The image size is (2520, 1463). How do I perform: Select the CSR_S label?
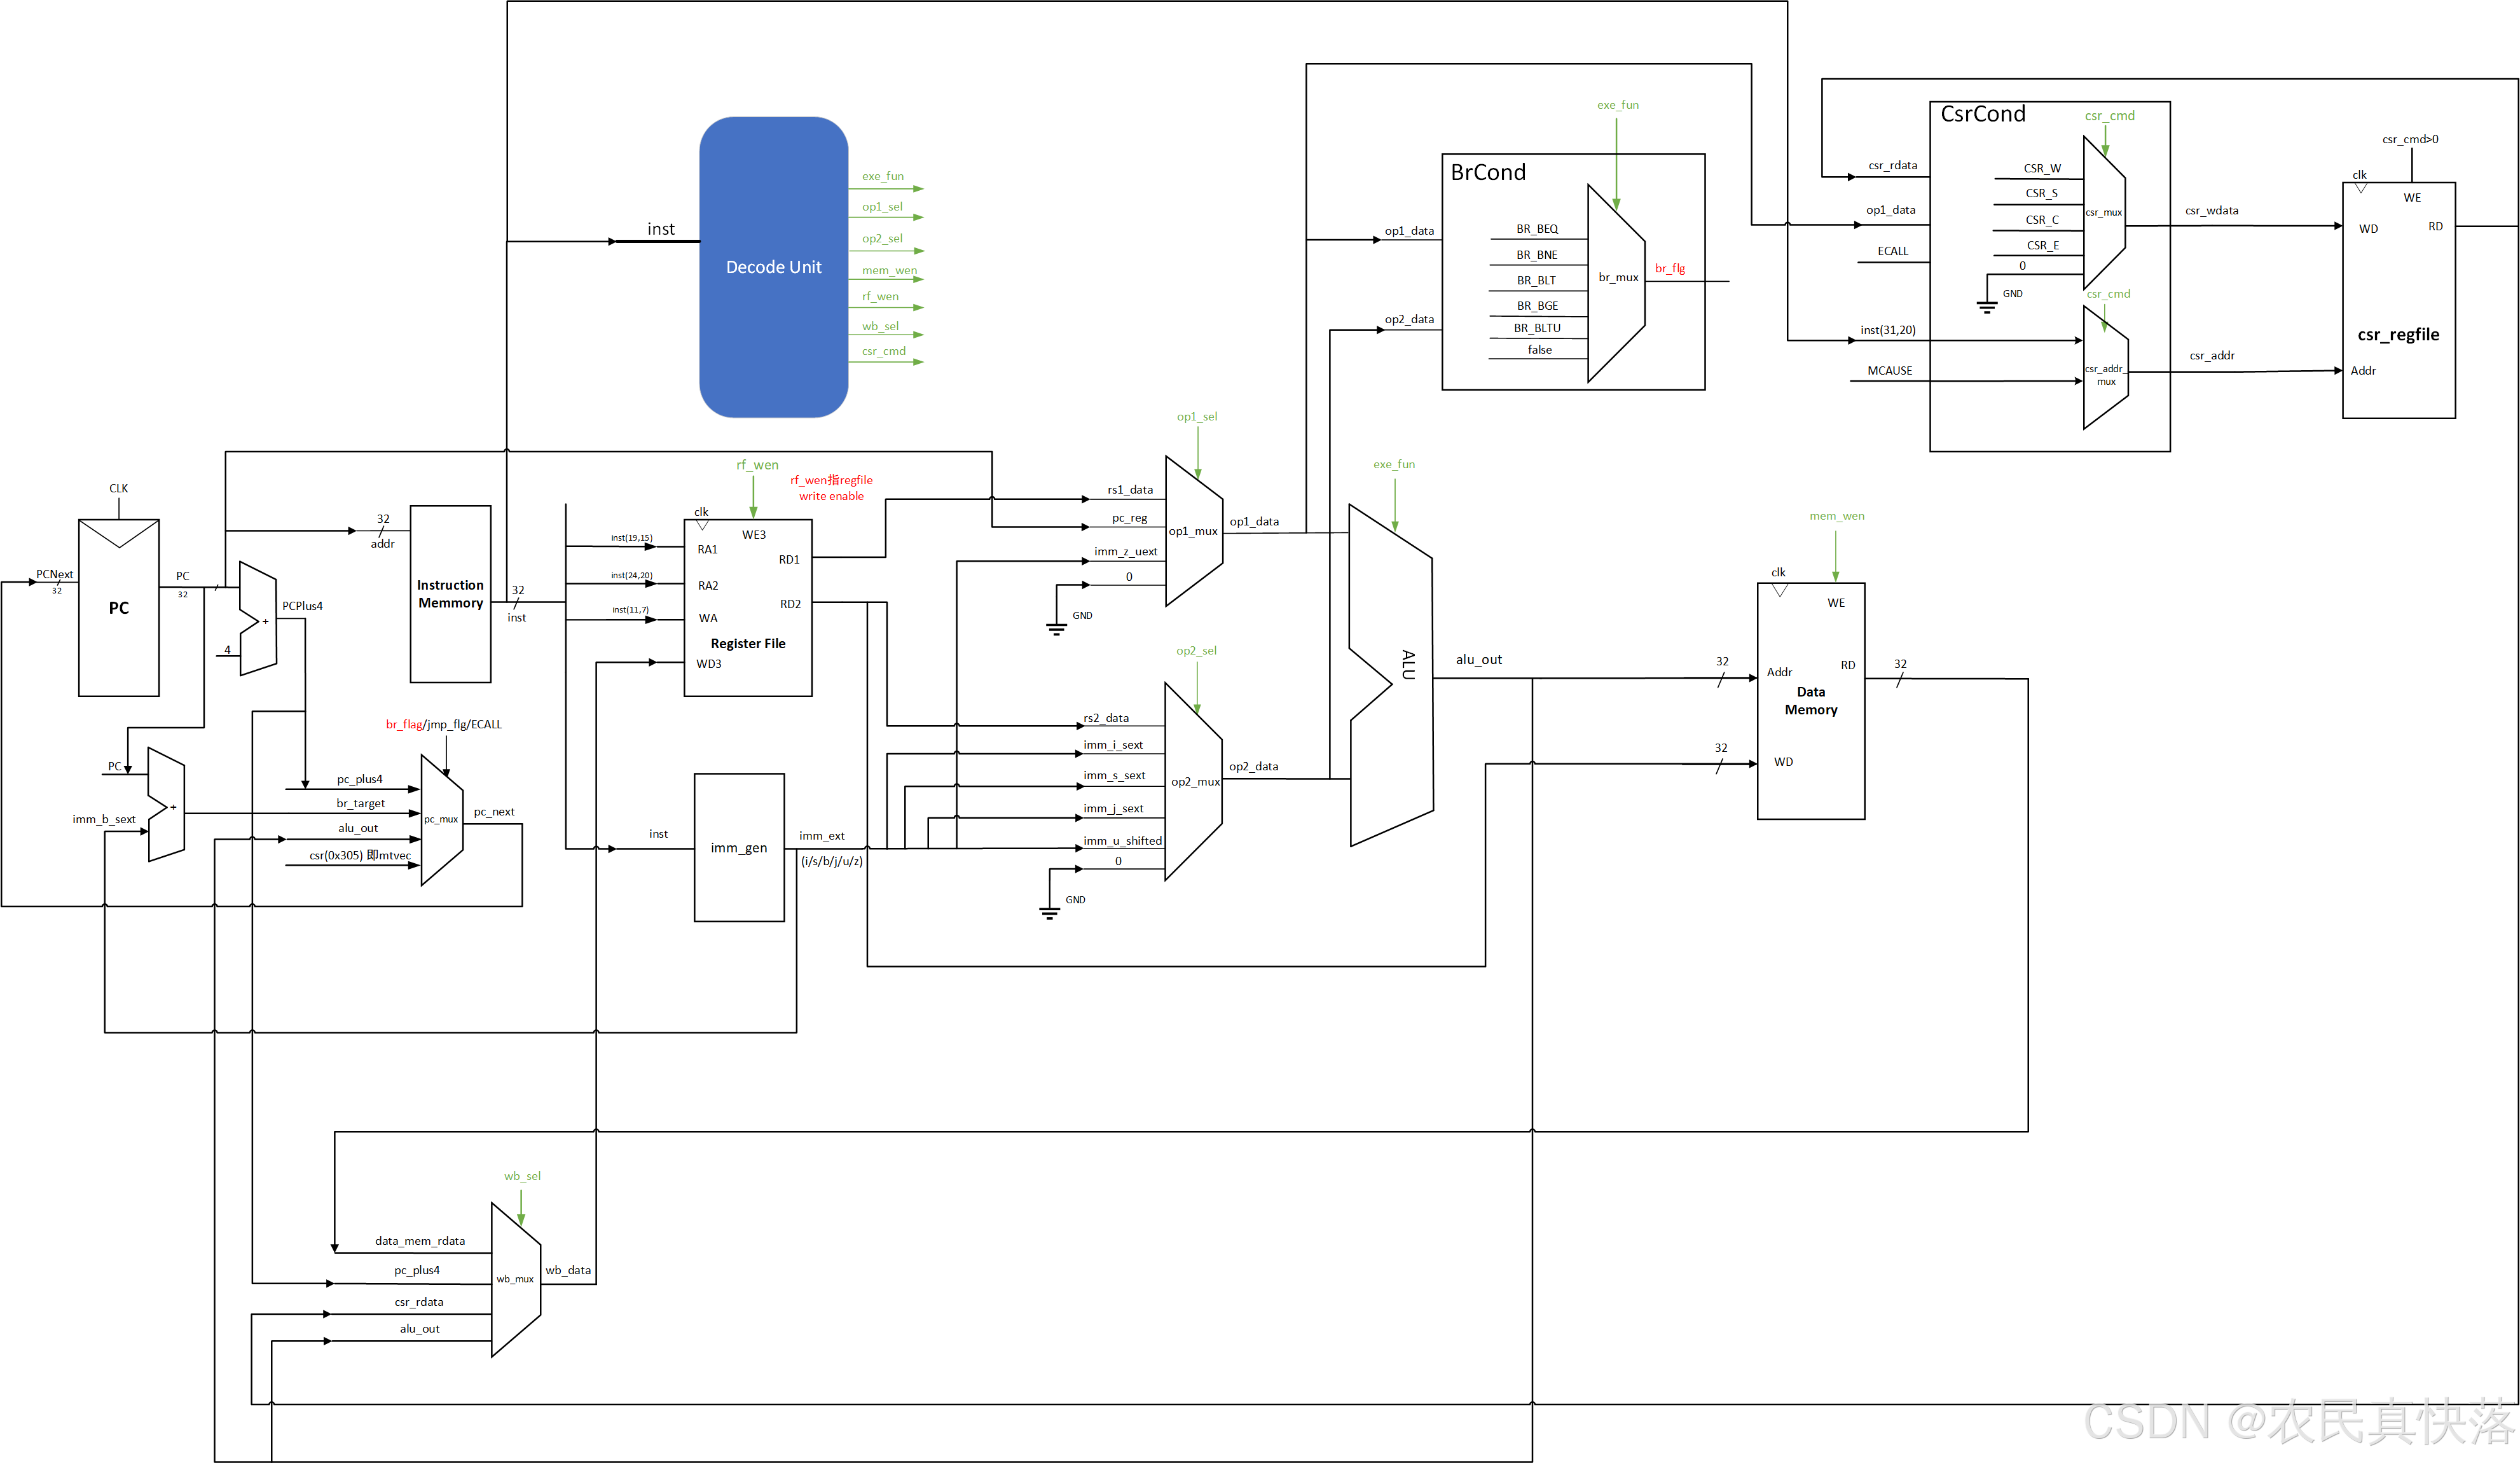(2042, 193)
